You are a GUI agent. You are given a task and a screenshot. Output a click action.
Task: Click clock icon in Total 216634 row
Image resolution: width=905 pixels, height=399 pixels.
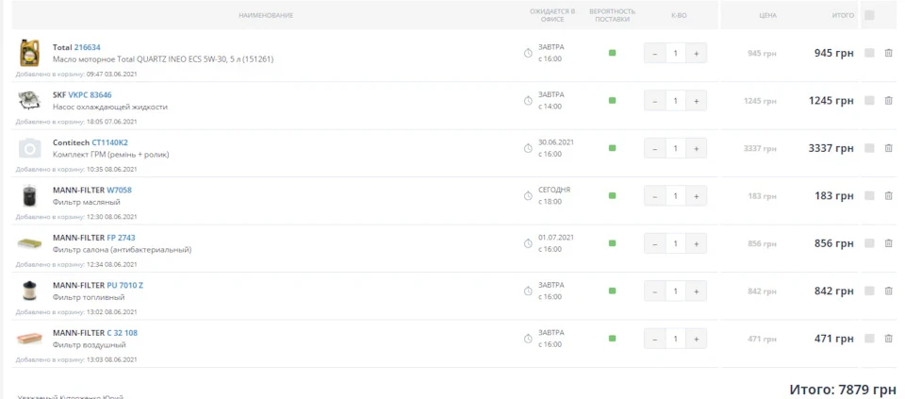tap(528, 53)
